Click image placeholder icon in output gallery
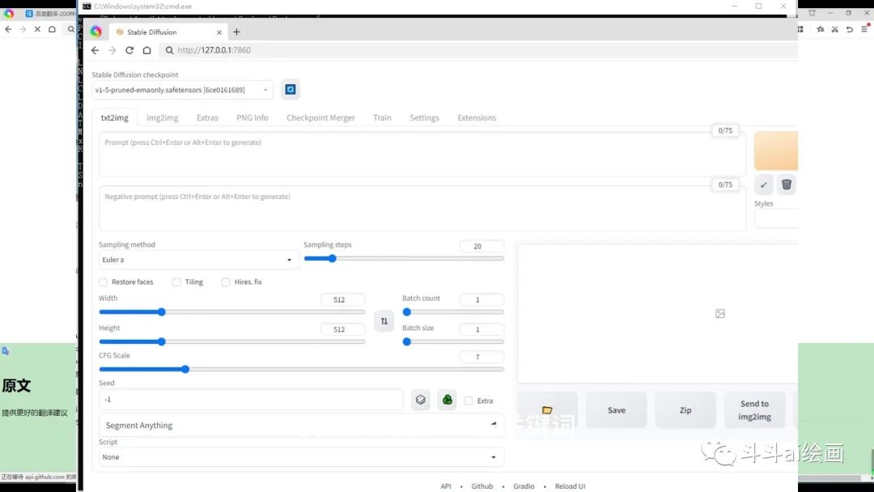874x492 pixels. coord(720,314)
